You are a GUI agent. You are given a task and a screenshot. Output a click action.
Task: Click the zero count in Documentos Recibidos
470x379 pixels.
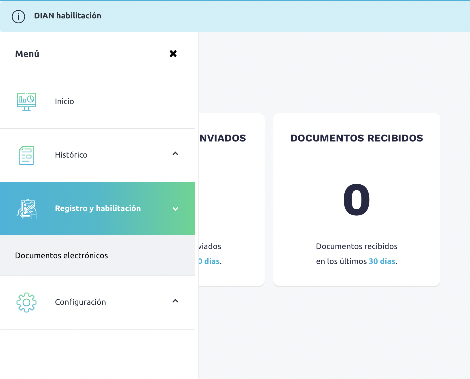click(357, 200)
